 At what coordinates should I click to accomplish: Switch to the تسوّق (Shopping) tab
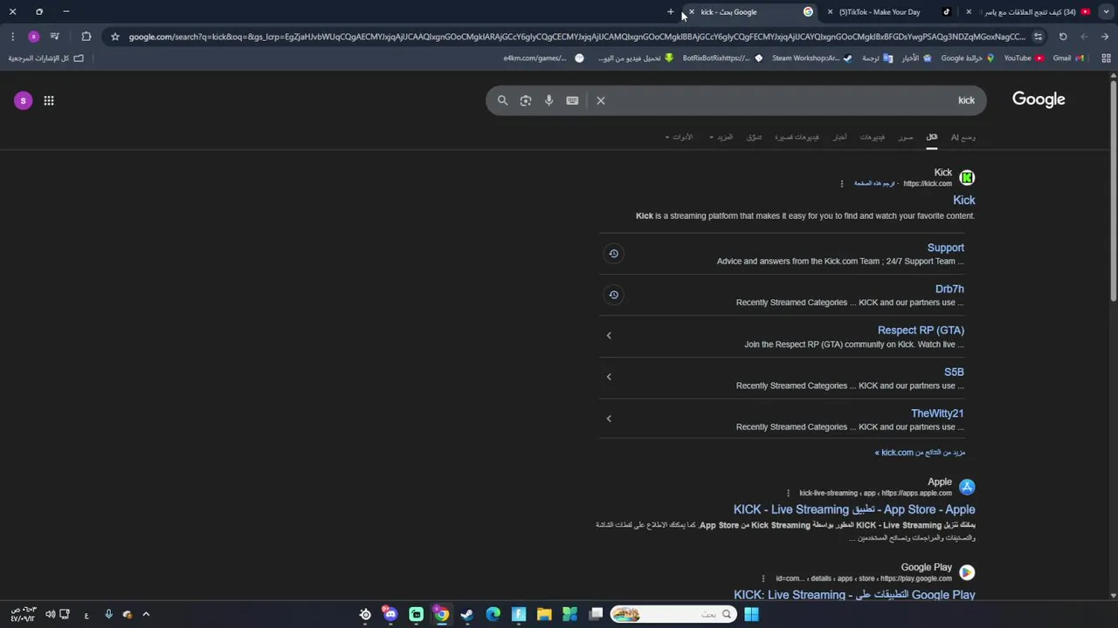tap(754, 137)
